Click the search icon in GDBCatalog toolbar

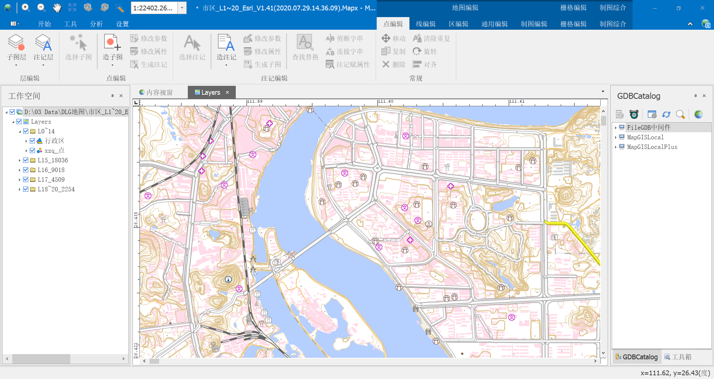click(680, 114)
